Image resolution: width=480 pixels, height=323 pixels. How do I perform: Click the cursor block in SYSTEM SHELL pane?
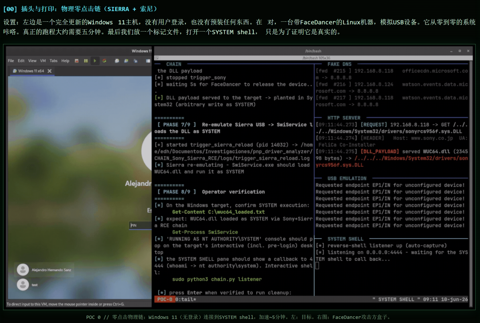(317, 266)
